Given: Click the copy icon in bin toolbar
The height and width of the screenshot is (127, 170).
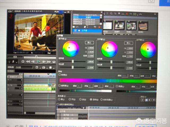Looking at the screenshot, I should (111, 13).
